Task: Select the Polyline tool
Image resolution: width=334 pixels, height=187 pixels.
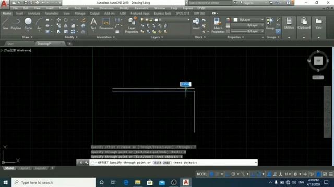Action: (16, 23)
